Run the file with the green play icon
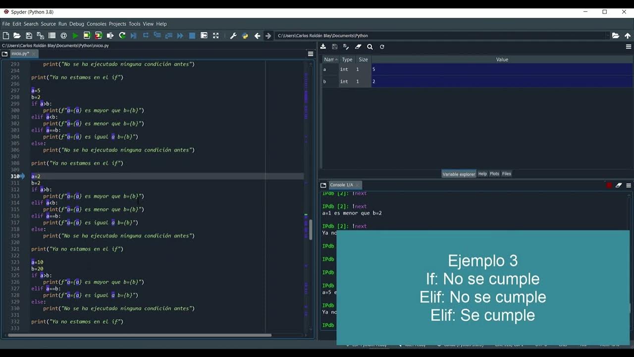Viewport: 634px width, 357px height. pyautogui.click(x=75, y=36)
